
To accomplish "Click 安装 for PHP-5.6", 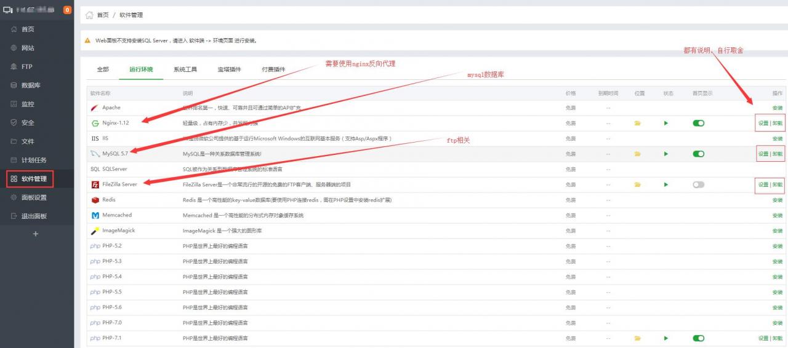I will pos(778,307).
